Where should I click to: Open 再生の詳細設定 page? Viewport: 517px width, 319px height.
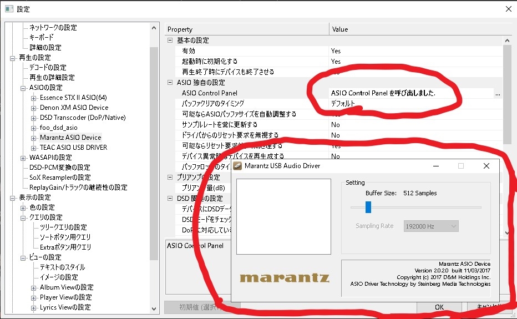[x=52, y=78]
